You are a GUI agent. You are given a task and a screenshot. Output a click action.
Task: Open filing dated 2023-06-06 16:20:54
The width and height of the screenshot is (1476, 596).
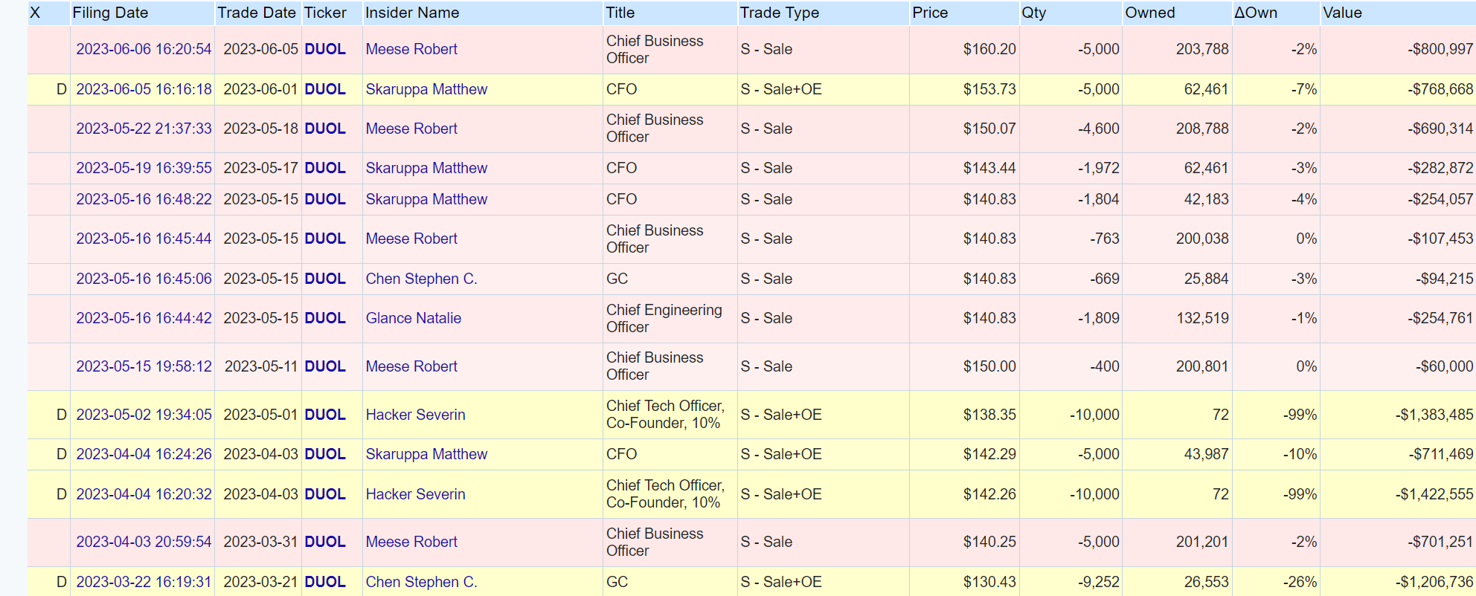(144, 49)
